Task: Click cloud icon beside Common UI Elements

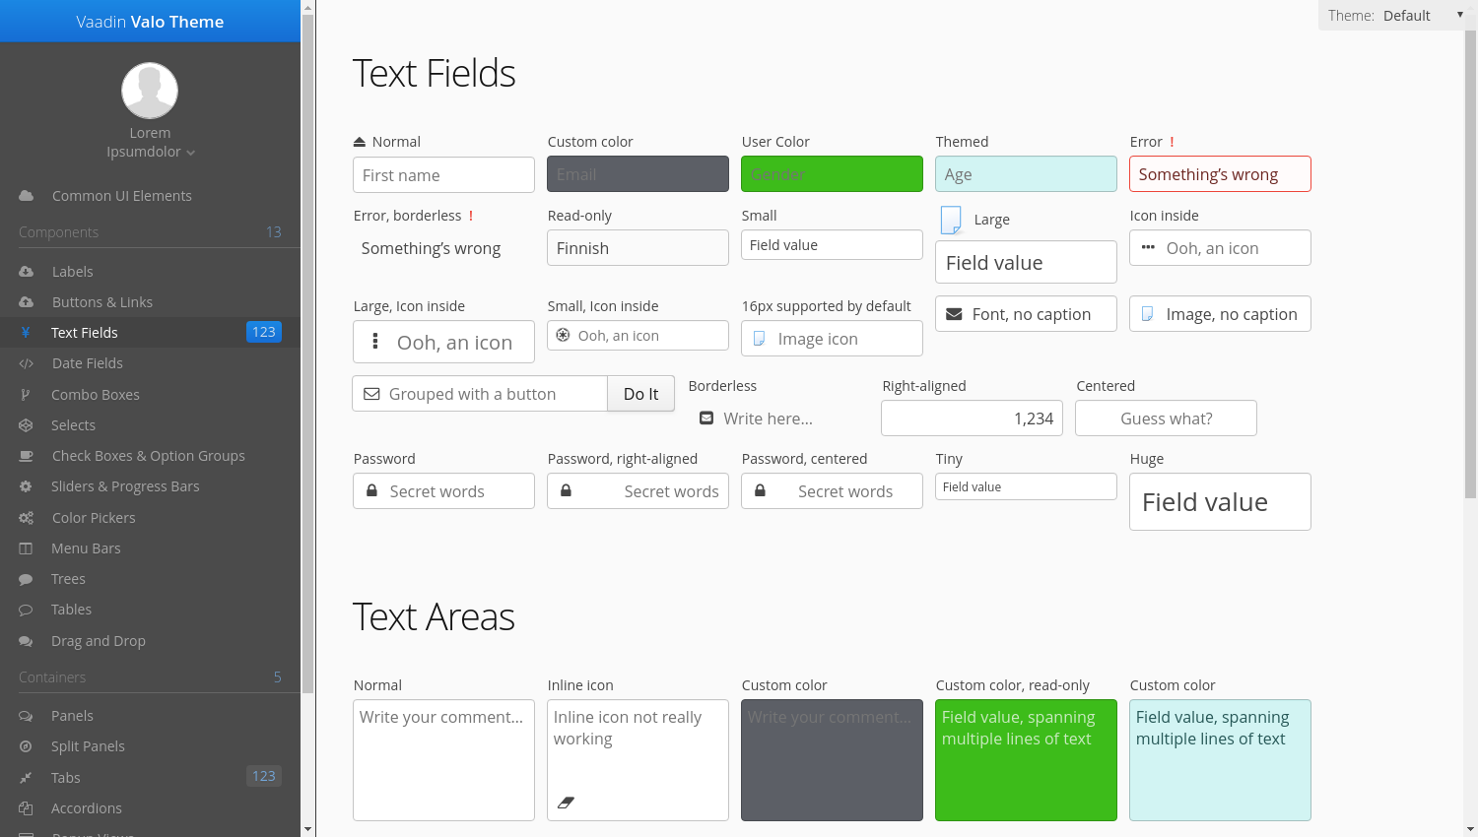Action: pos(27,196)
